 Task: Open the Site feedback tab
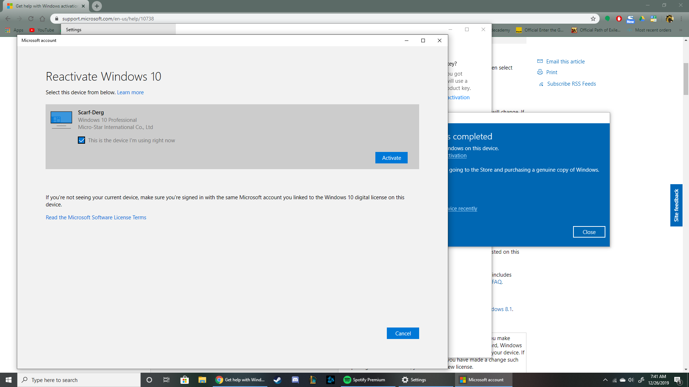coord(676,205)
